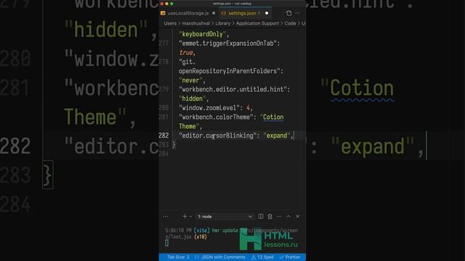Click "workbench.colorTheme" key in editor
The height and width of the screenshot is (261, 465).
[x=216, y=117]
